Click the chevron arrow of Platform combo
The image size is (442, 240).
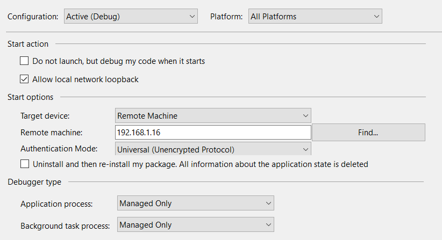click(376, 16)
